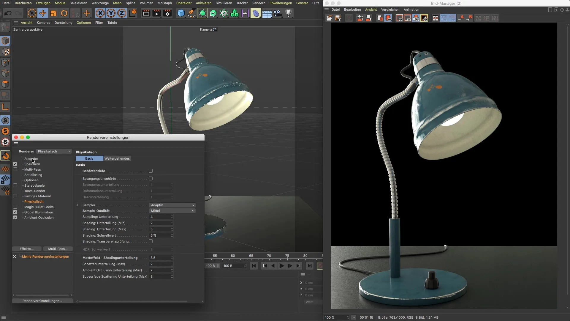The height and width of the screenshot is (321, 570).
Task: Click Rendervoreinstellungen... button at bottom
Action: (42, 301)
